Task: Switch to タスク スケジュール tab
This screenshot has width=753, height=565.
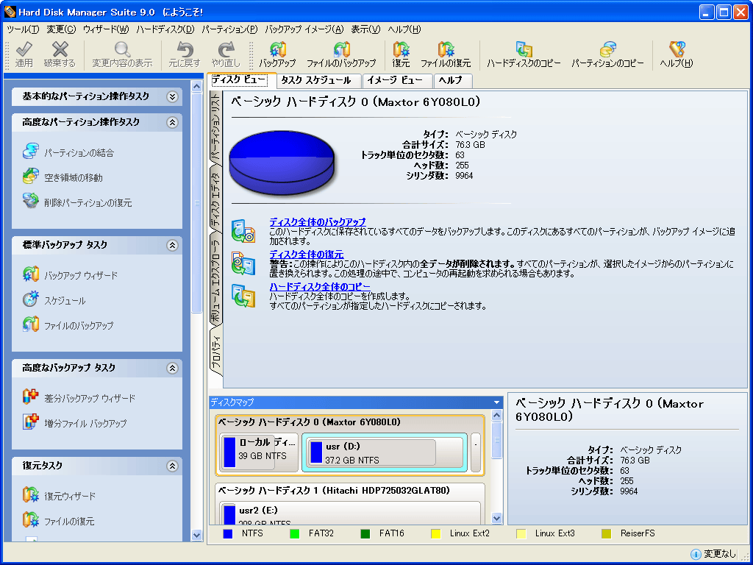Action: pyautogui.click(x=319, y=81)
